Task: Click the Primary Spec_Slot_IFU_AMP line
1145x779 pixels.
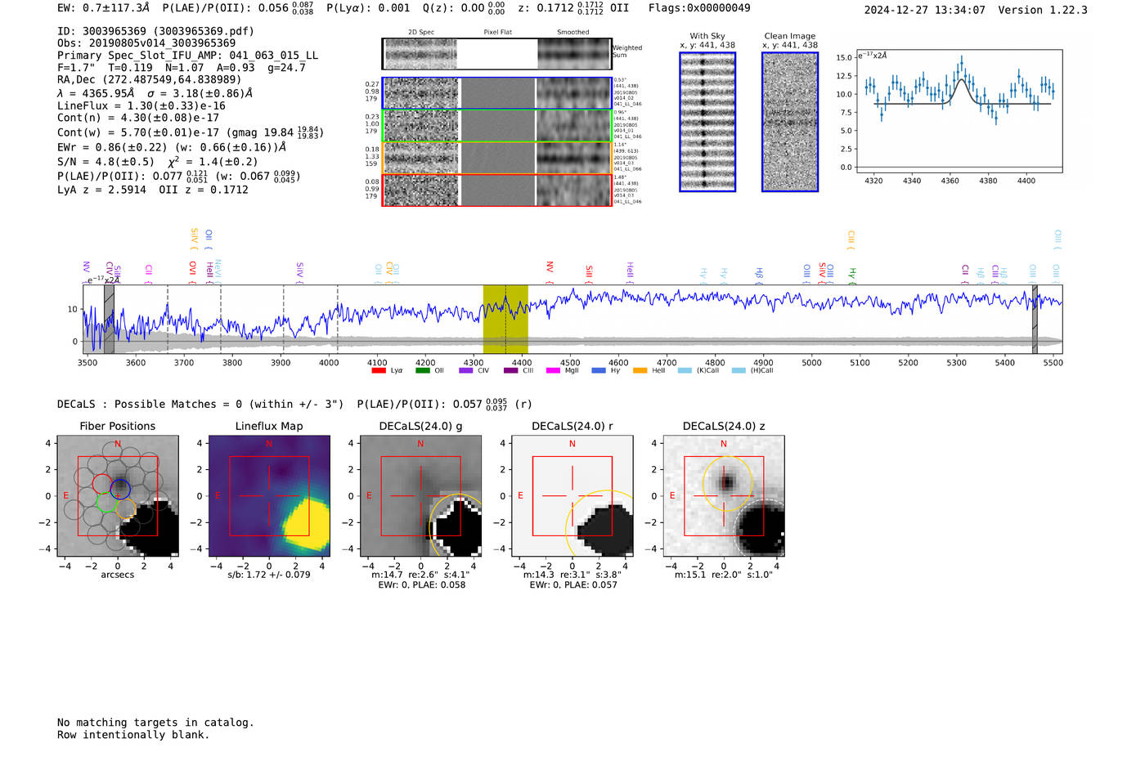Action: 188,56
